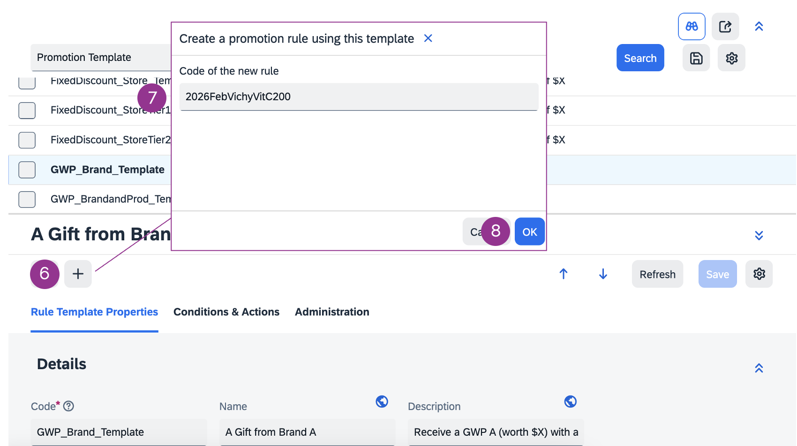Screen dimensions: 797x446
Task: Open the Administration tab
Action: (x=332, y=312)
